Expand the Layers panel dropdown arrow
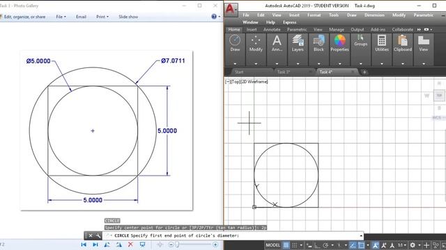This screenshot has height=250, width=446. pyautogui.click(x=298, y=64)
